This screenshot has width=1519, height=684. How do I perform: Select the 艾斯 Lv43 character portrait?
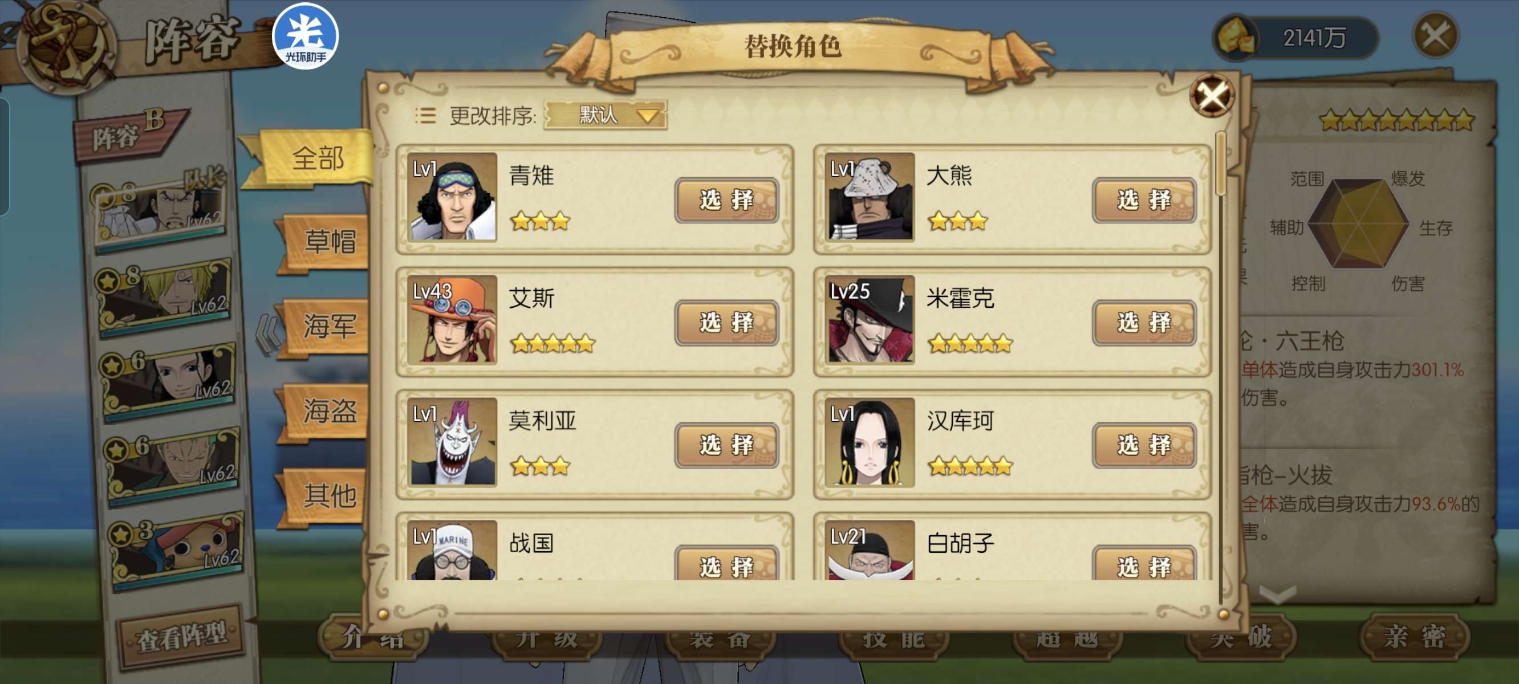point(452,319)
